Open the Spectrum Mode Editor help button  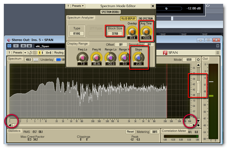(68, 6)
